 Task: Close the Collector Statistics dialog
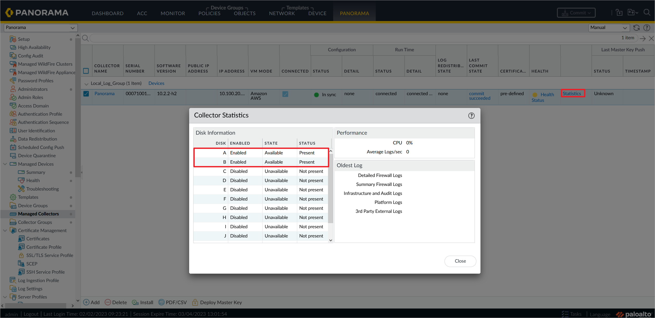pyautogui.click(x=460, y=261)
